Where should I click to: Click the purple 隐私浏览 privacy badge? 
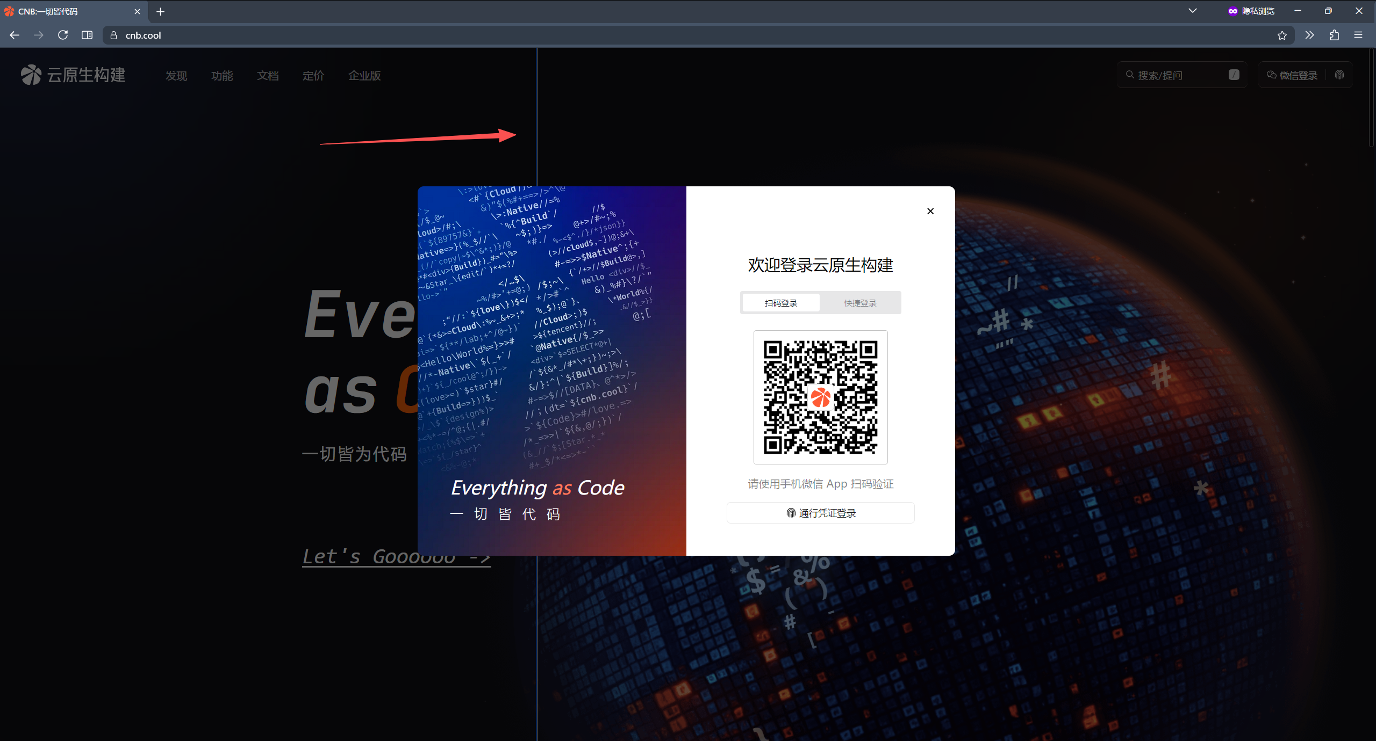[x=1251, y=11]
